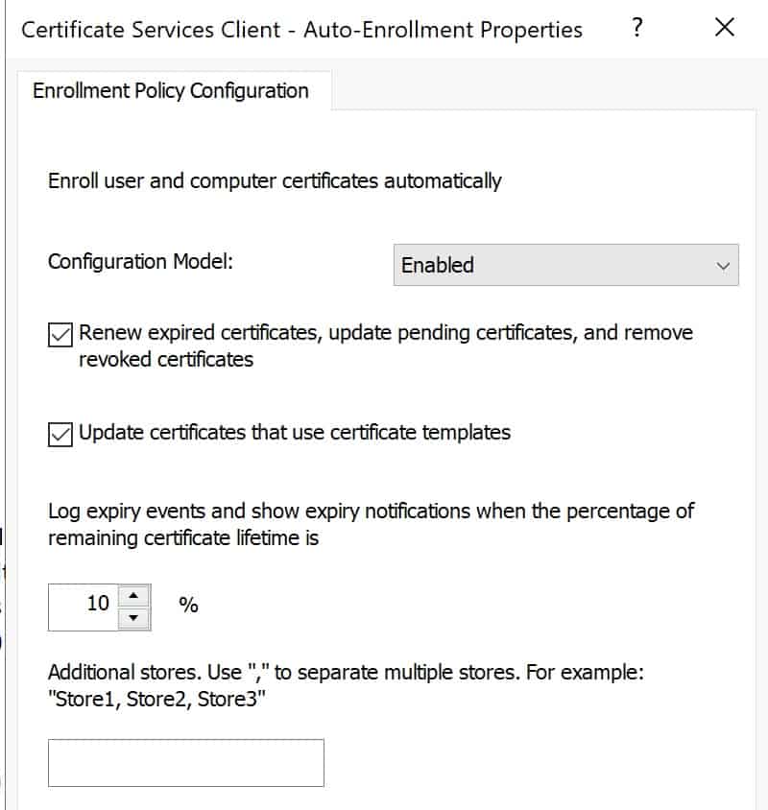Click the dialog title bar text
The width and height of the screenshot is (768, 810).
coord(301,30)
